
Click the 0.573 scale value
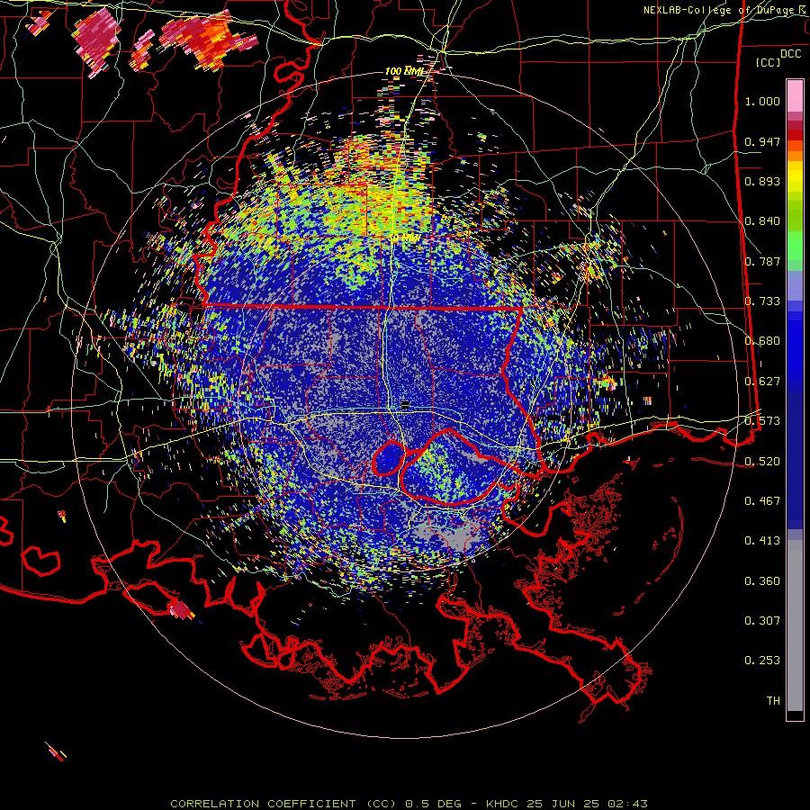click(x=762, y=421)
